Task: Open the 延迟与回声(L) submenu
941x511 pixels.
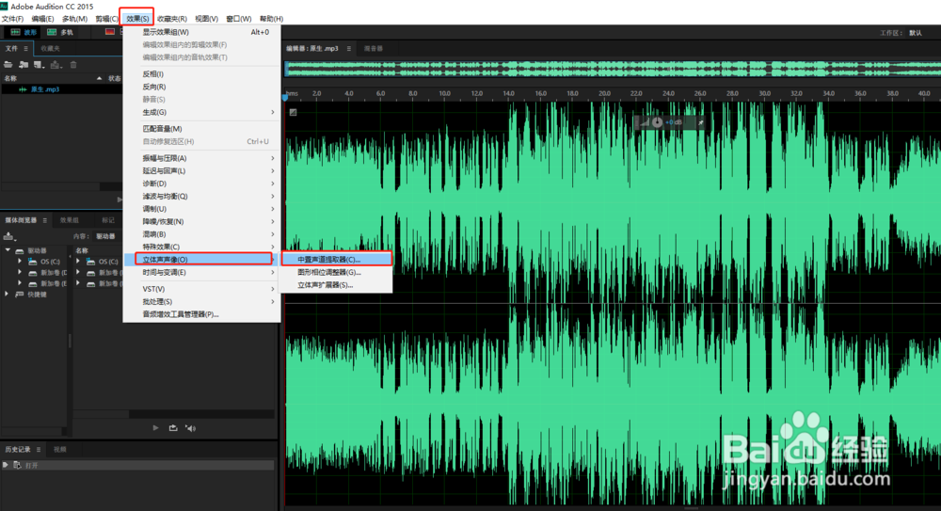Action: [202, 170]
